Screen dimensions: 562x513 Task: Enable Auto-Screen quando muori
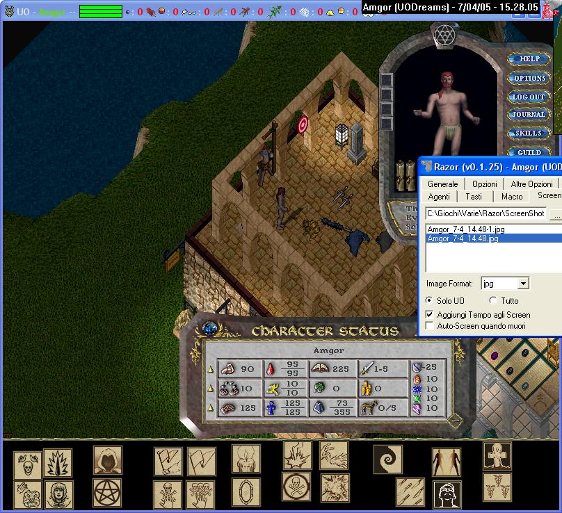[x=429, y=325]
